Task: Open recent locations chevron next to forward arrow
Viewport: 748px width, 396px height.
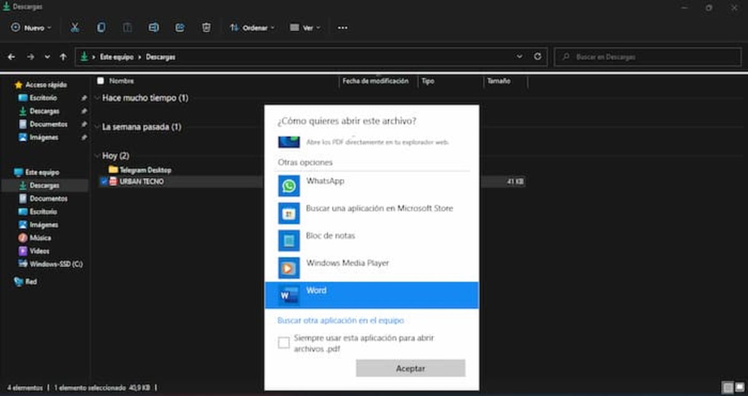Action: [47, 57]
